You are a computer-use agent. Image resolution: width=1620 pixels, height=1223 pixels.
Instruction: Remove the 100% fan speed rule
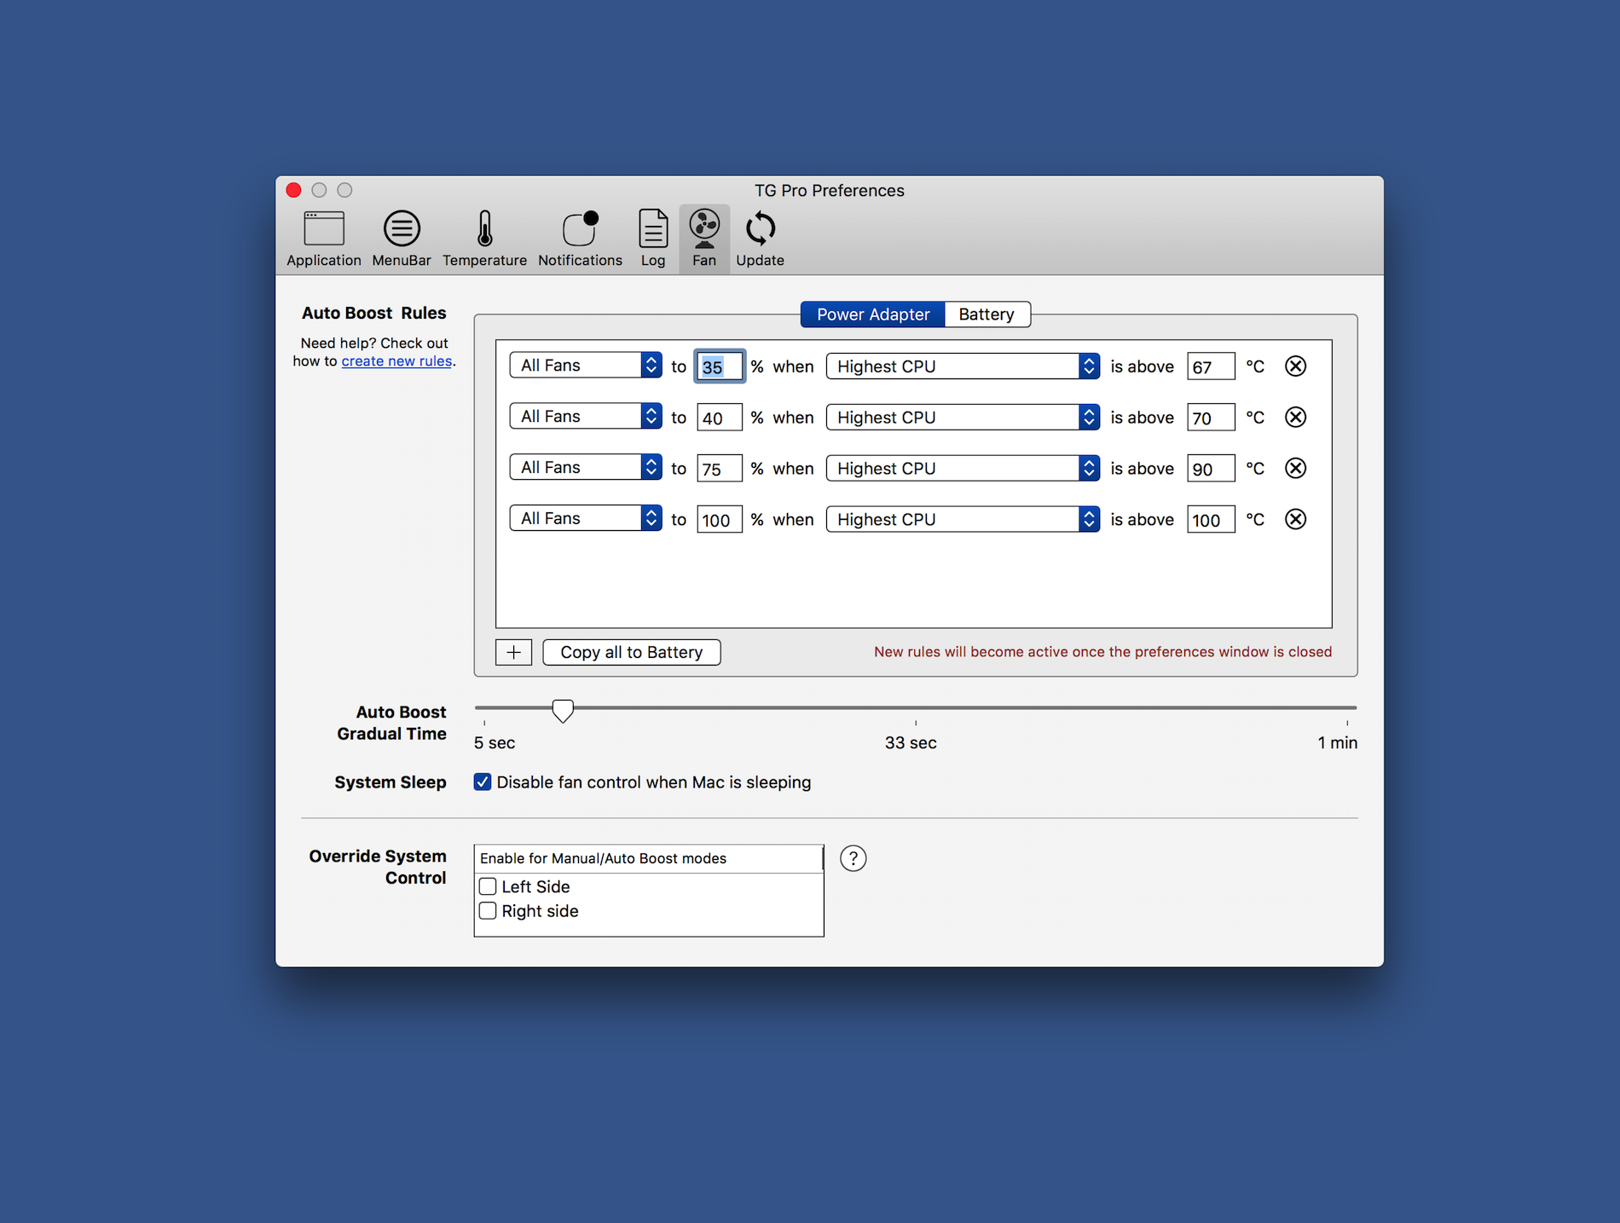coord(1295,520)
